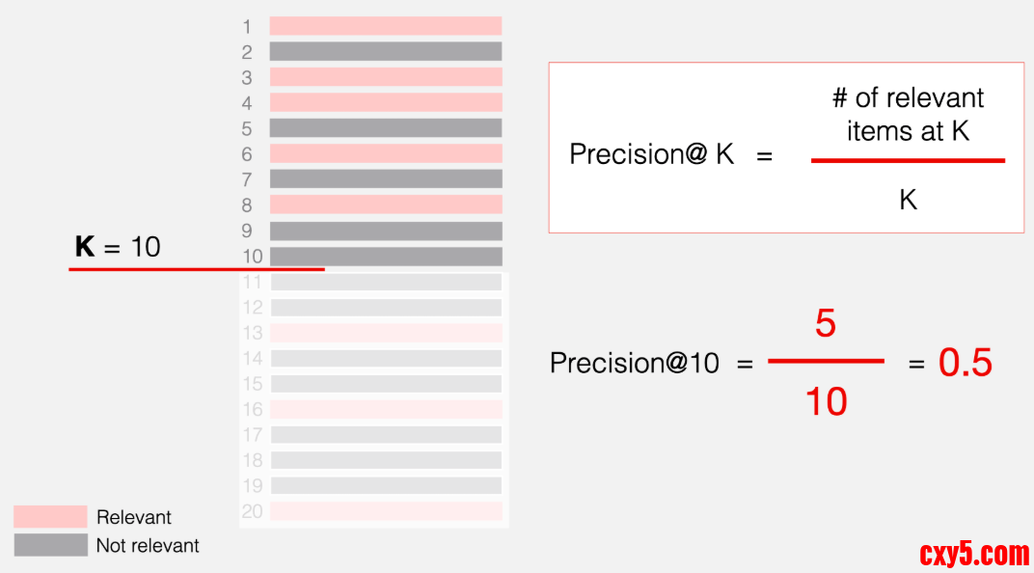Image resolution: width=1034 pixels, height=573 pixels.
Task: Click the red numerator 5 in the fraction
Action: tap(826, 324)
